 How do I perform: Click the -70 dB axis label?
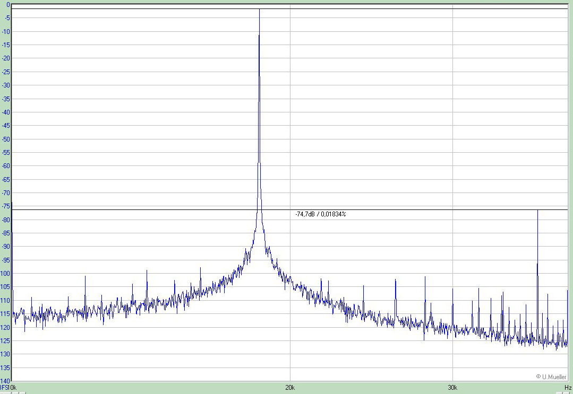(6, 193)
